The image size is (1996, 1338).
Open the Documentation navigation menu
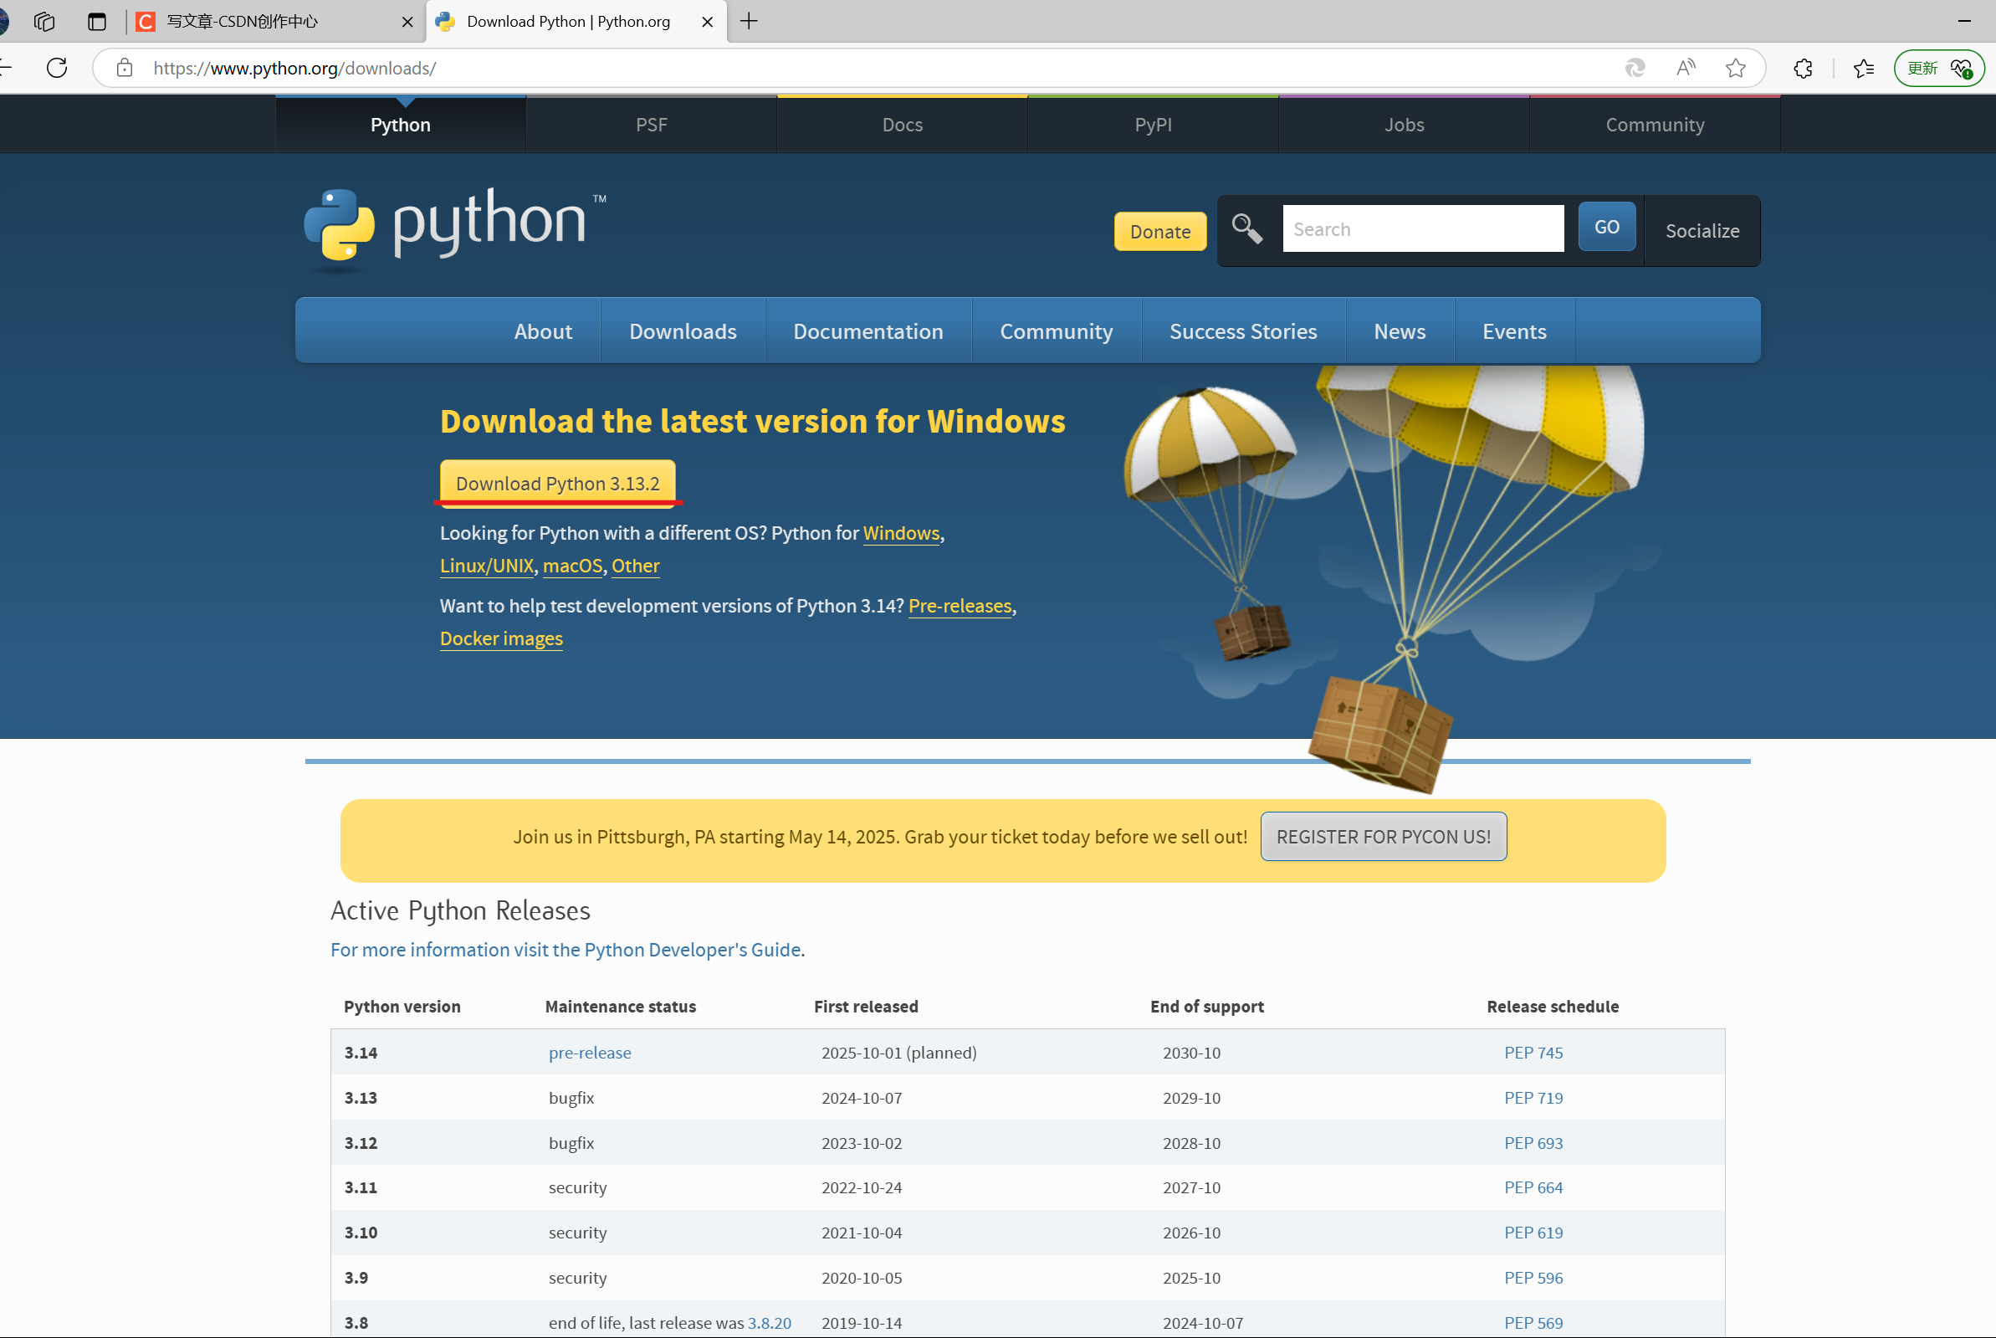pyautogui.click(x=867, y=331)
